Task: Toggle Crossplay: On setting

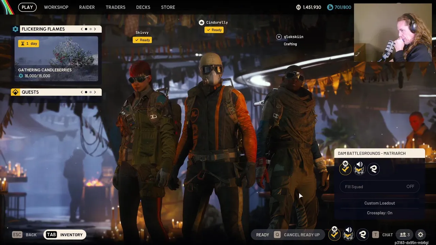Action: (x=379, y=213)
